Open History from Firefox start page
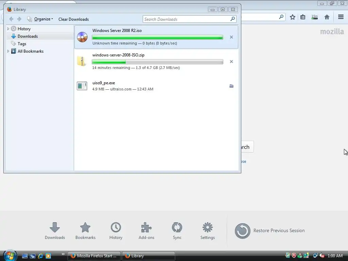This screenshot has height=261, width=348. tap(116, 231)
